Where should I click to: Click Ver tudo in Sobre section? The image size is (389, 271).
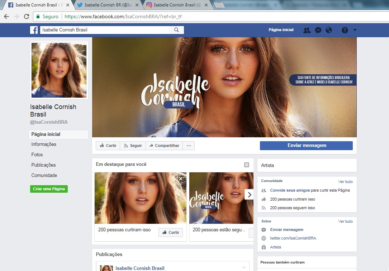345,221
